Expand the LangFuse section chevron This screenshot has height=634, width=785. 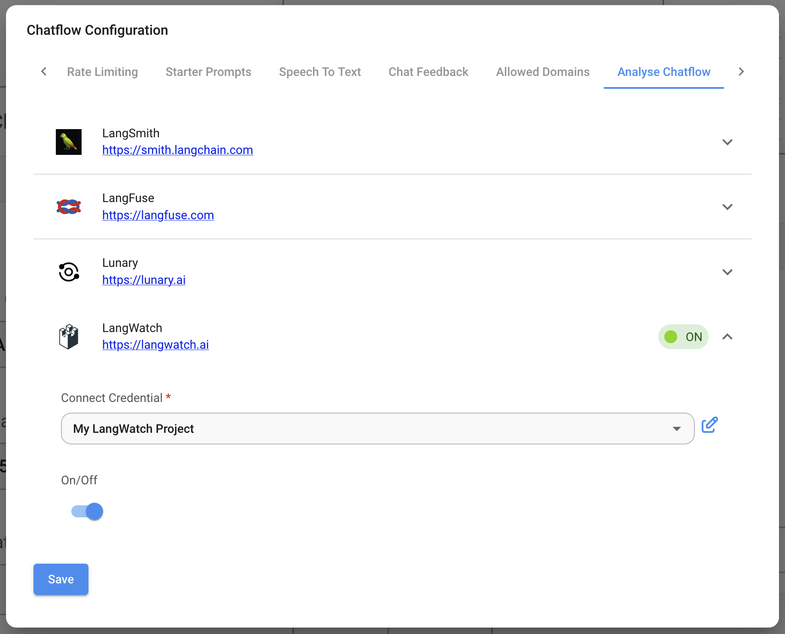click(x=727, y=207)
